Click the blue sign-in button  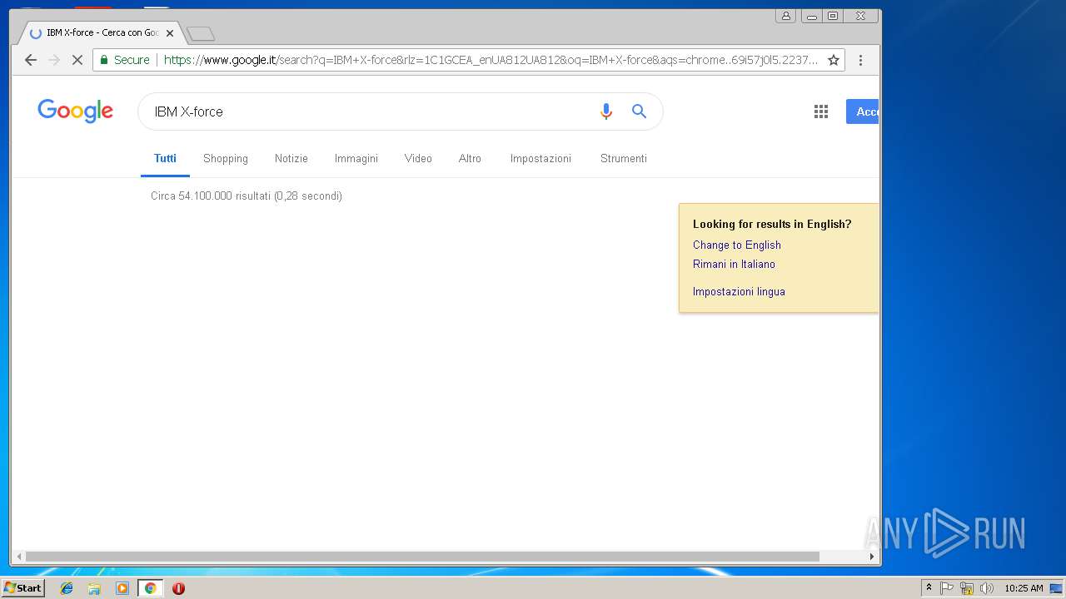(863, 111)
